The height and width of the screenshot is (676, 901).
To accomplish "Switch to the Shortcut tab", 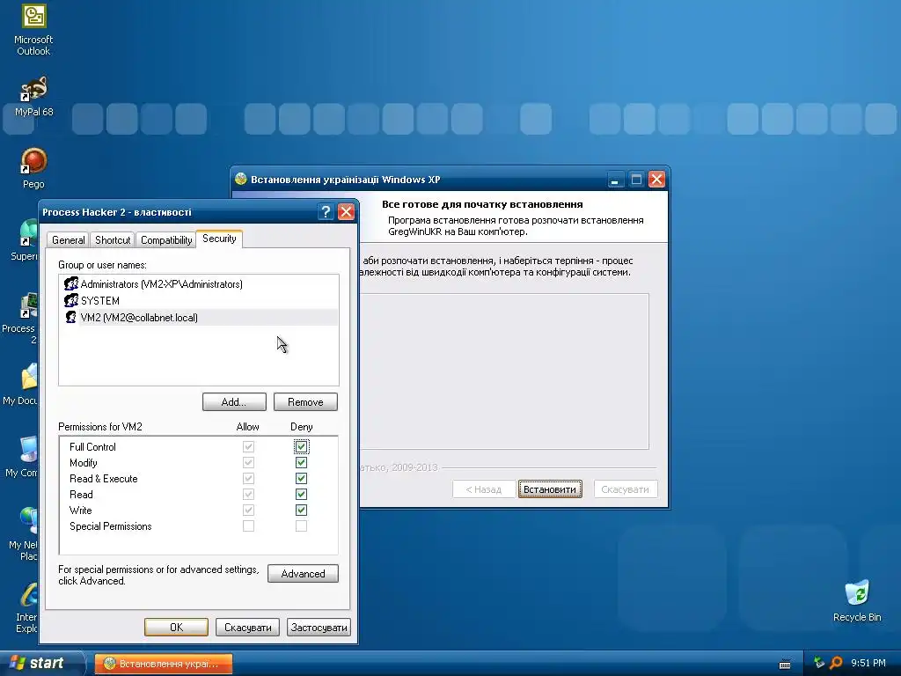I will [113, 240].
